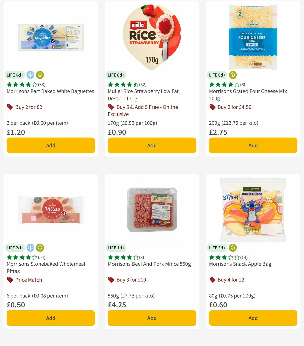The height and width of the screenshot is (346, 304).
Task: Expand the LIFE 6d+ badge on Muller Rice
Action: point(116,75)
